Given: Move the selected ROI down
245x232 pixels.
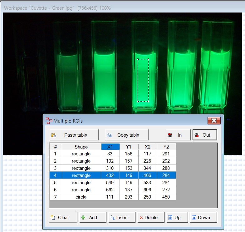Looking at the screenshot, I should pyautogui.click(x=203, y=218).
